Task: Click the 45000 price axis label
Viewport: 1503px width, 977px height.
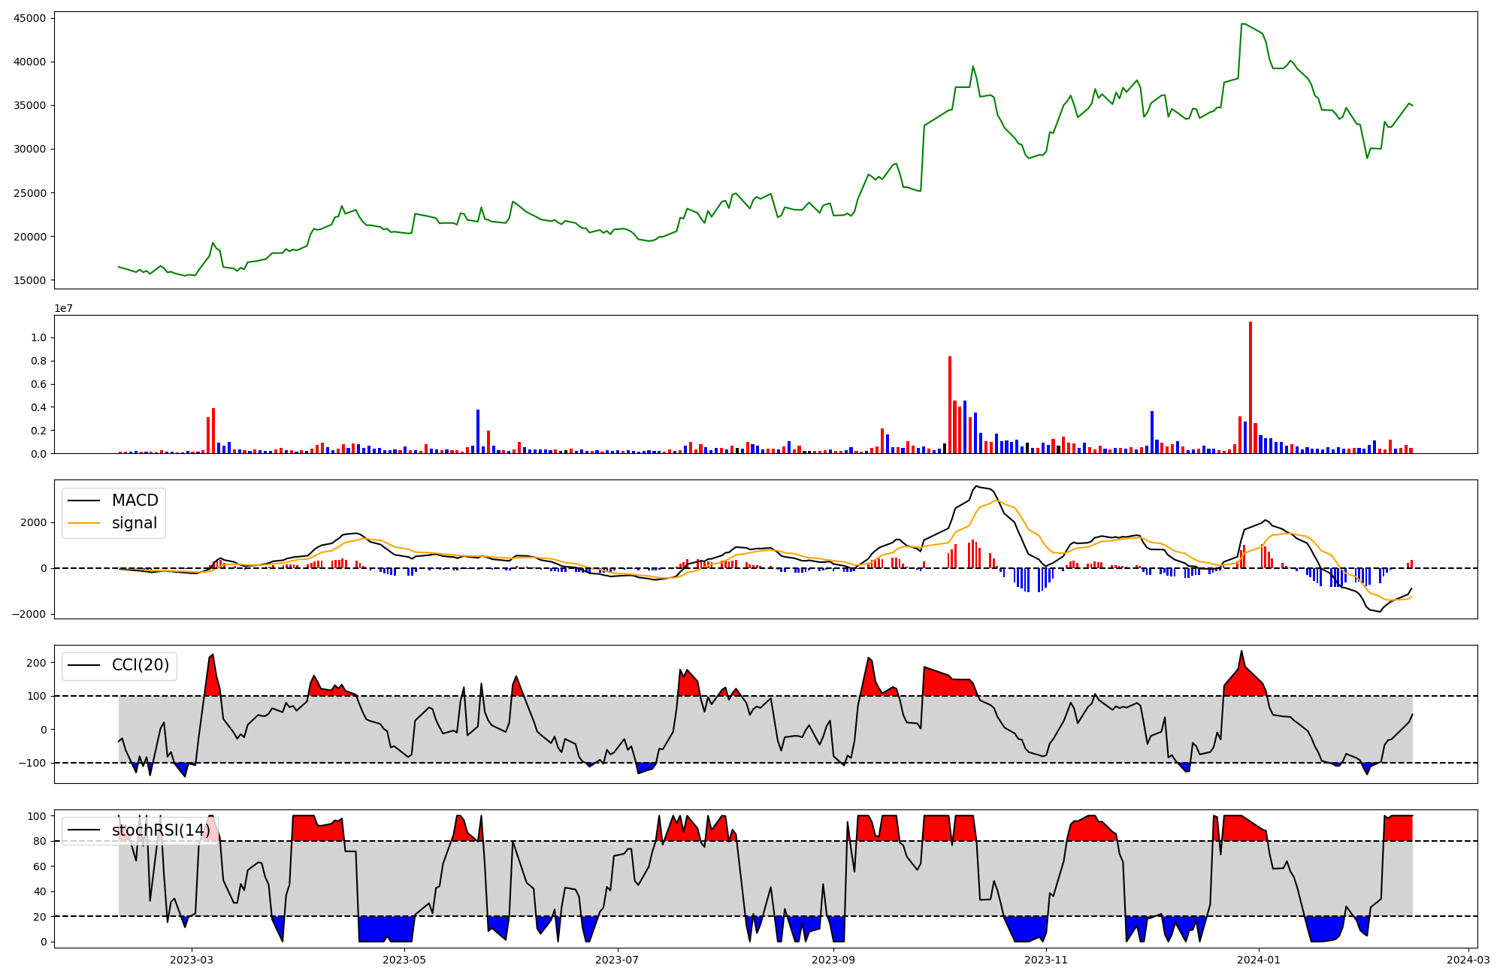Action: pos(29,18)
